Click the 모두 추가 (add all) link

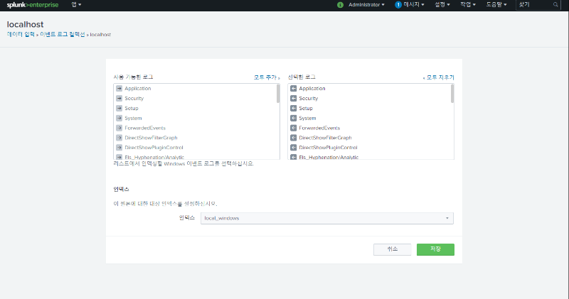coord(267,77)
